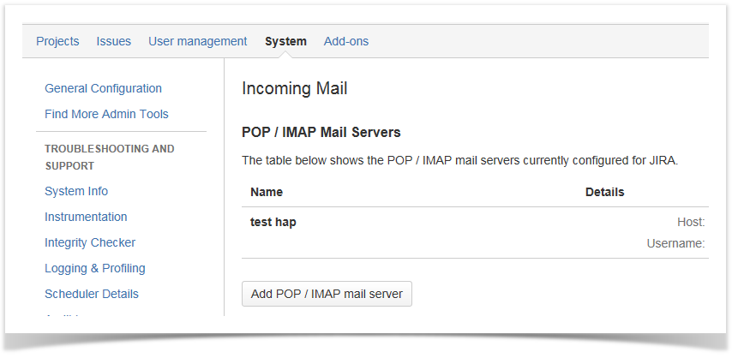Screen dimensions: 738x358
Task: Switch to the Issues tab
Action: click(113, 41)
